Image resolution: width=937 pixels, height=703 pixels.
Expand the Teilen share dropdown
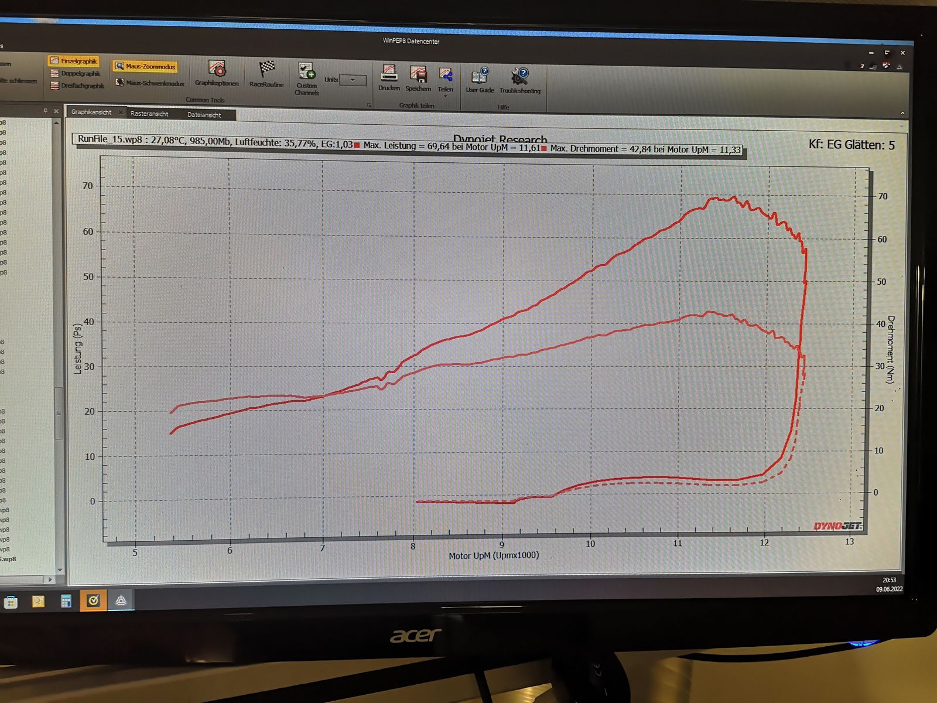tap(446, 95)
